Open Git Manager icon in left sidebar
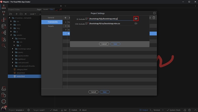 point(4,13)
